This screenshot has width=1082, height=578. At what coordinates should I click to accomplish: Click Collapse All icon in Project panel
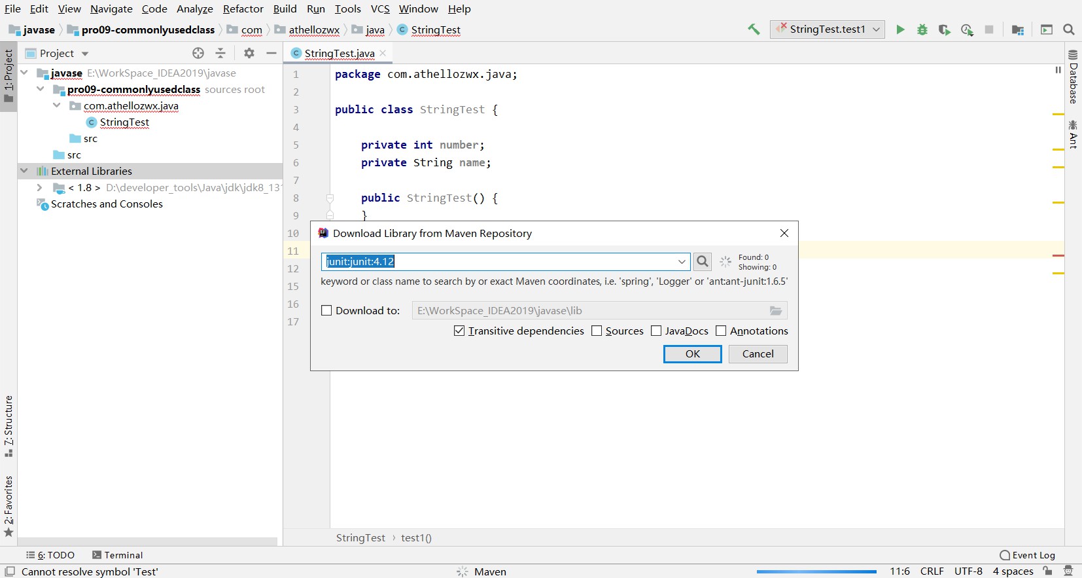click(220, 53)
